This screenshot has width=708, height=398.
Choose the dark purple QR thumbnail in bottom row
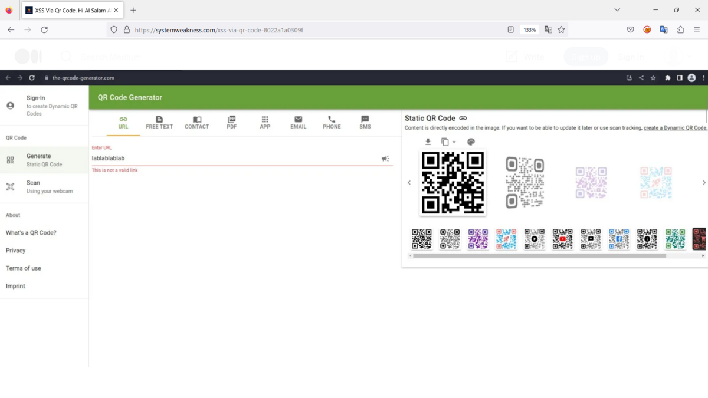click(478, 239)
